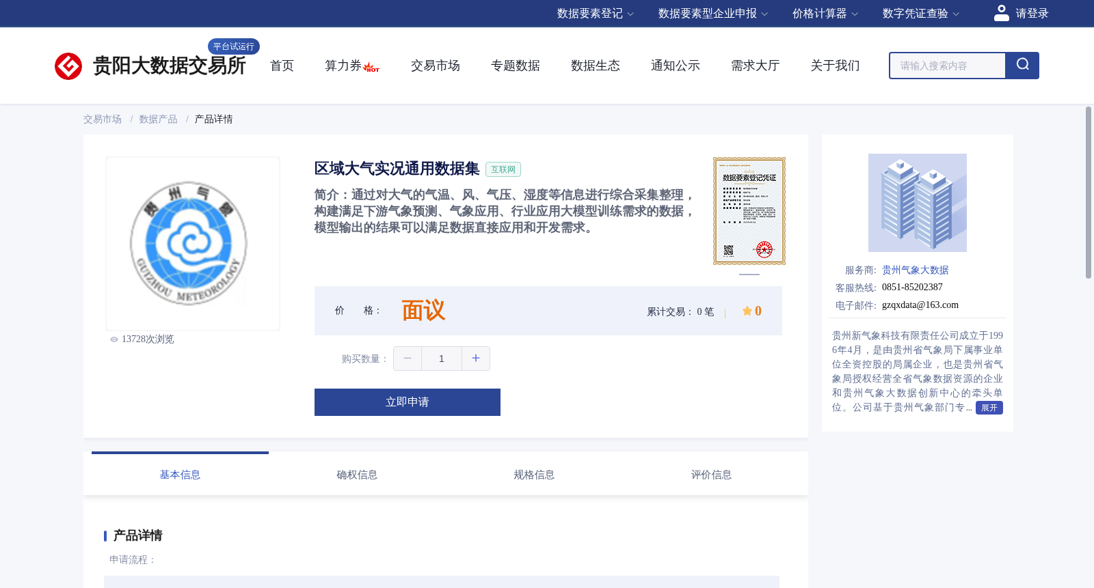This screenshot has height=588, width=1094.
Task: Click the 互联网 tag badge
Action: tap(503, 169)
